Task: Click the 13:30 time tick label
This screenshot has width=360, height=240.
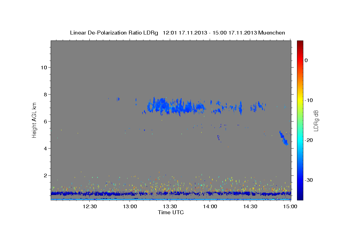Action: (170, 206)
